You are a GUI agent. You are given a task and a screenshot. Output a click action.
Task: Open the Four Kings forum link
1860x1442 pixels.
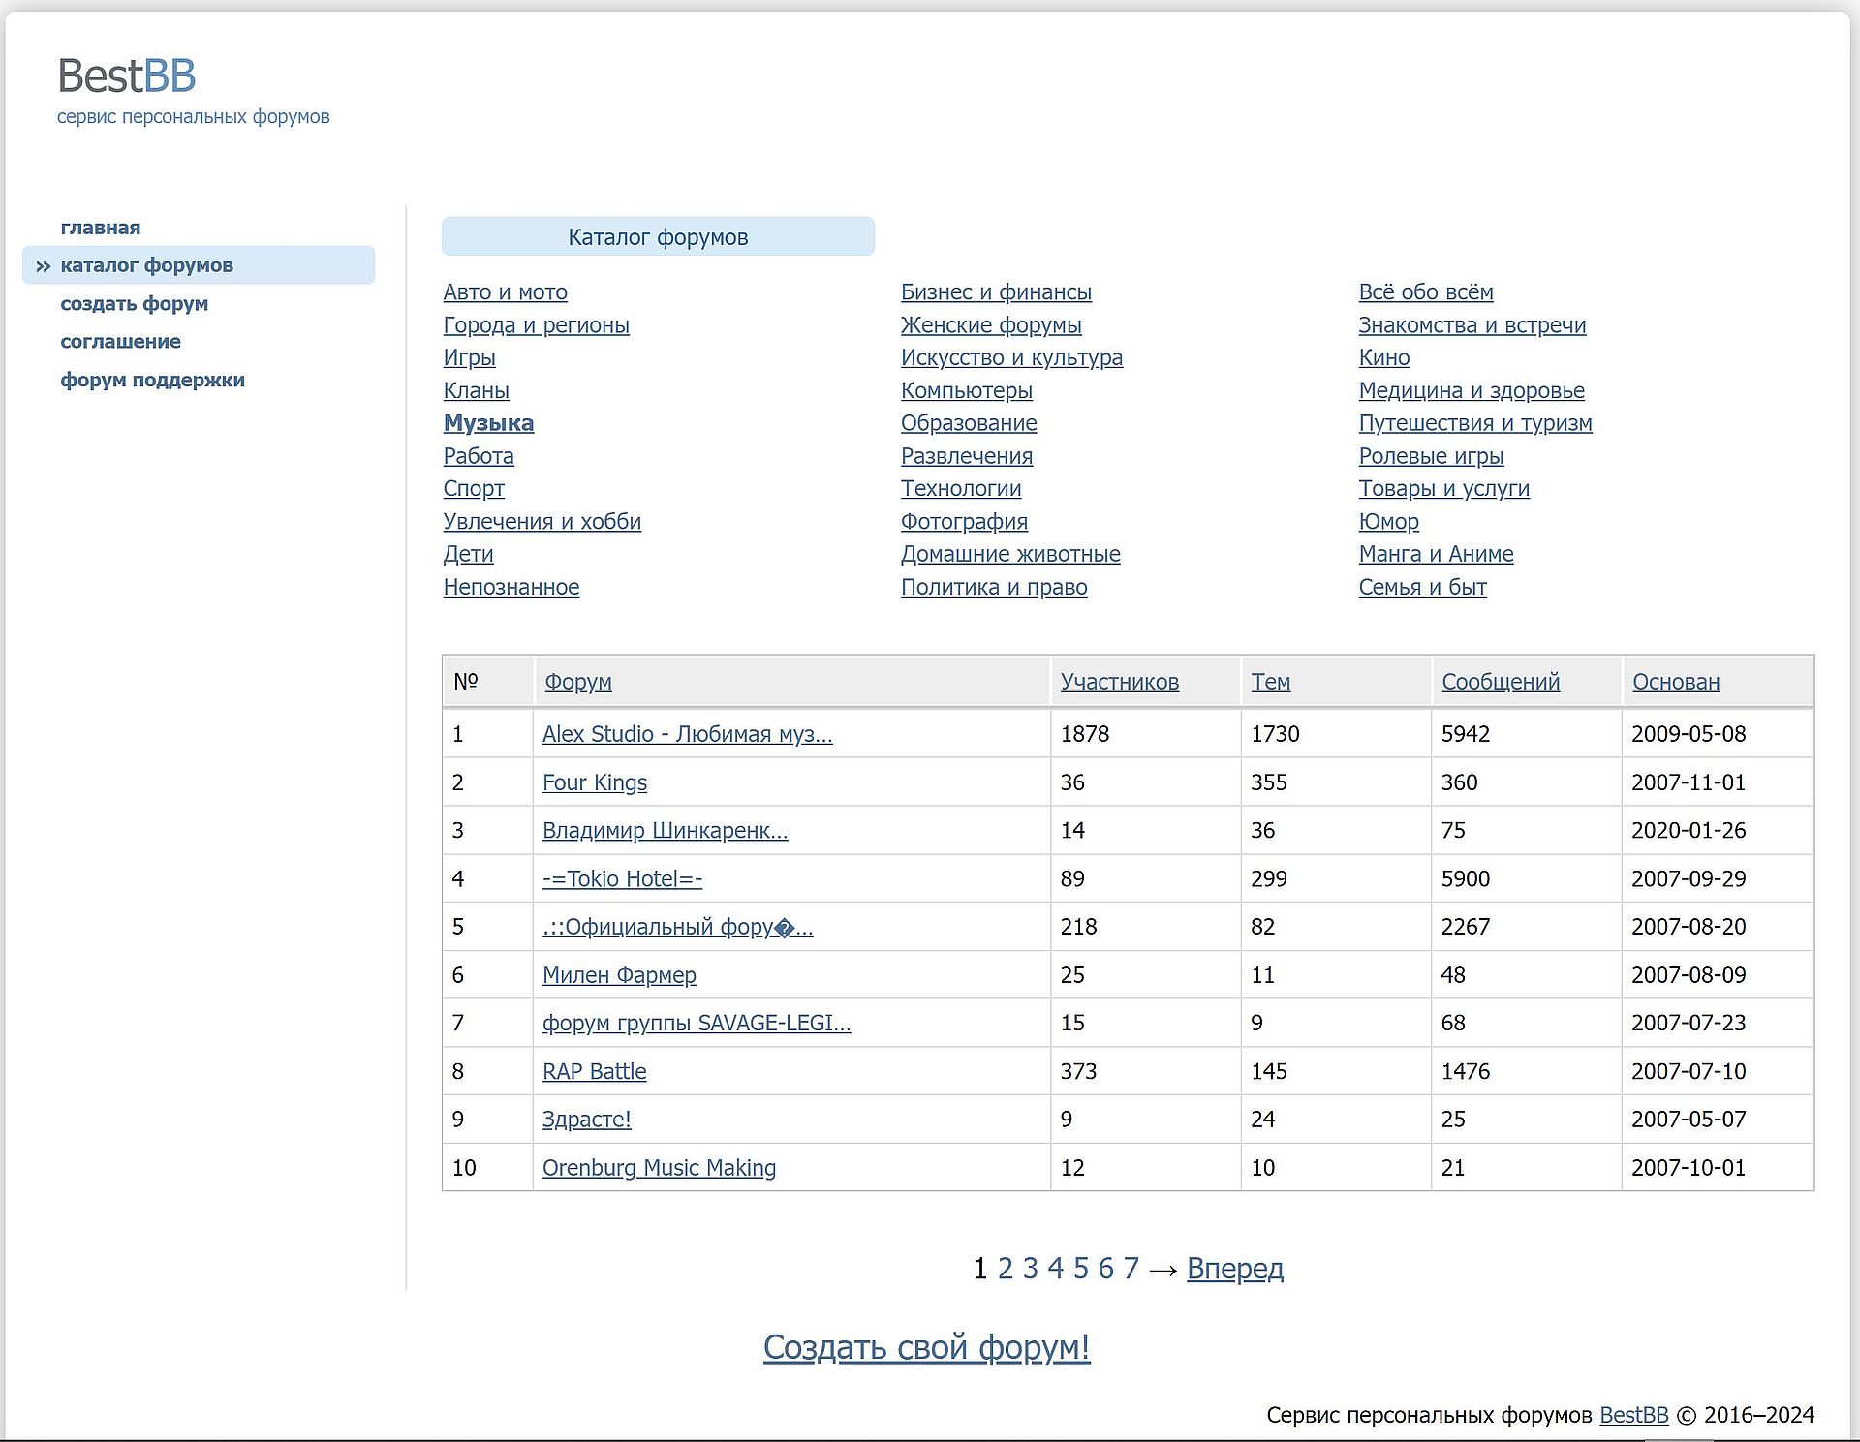click(595, 782)
